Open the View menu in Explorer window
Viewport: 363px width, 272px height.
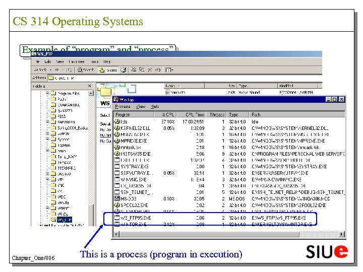(x=59, y=61)
